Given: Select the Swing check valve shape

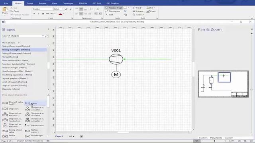Looking at the screenshot, I should [x=12, y=131].
